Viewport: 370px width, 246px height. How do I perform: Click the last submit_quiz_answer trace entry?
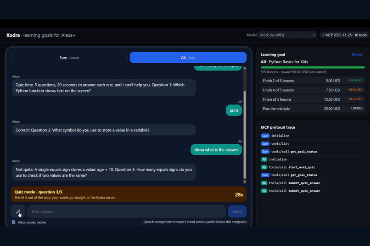point(313,191)
